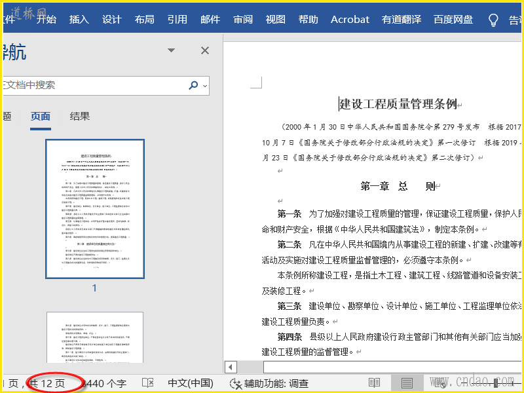Viewport: 524px width, 393px height.
Task: Click the line 建设工程质量负责。
Action: pyautogui.click(x=295, y=322)
